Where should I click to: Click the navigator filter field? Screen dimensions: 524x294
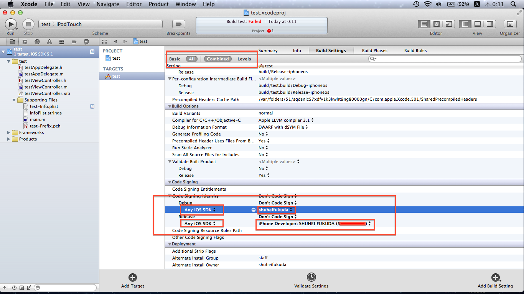click(65, 287)
